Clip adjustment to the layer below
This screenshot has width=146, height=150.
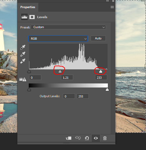[68, 138]
